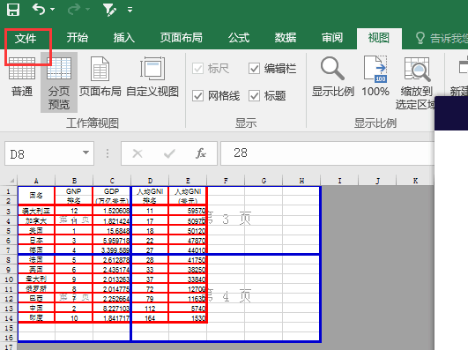
Task: Switch to the 开始 (Home) tab
Action: click(x=78, y=38)
